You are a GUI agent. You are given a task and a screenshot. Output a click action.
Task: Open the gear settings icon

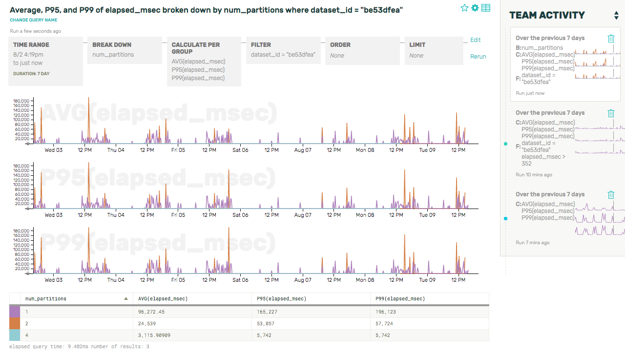pos(475,8)
